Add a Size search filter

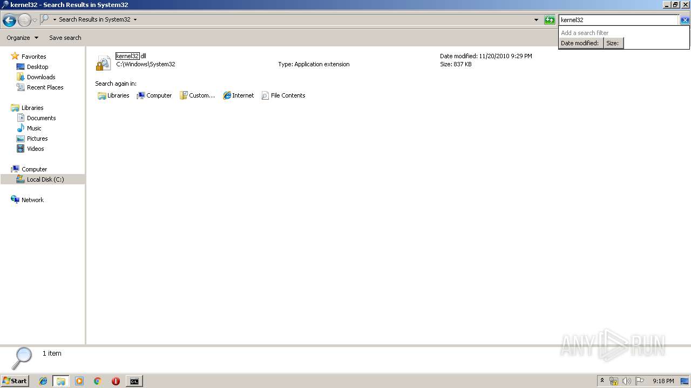coord(613,43)
